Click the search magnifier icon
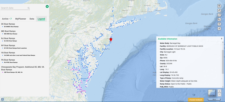The width and height of the screenshot is (225, 102). (29, 8)
